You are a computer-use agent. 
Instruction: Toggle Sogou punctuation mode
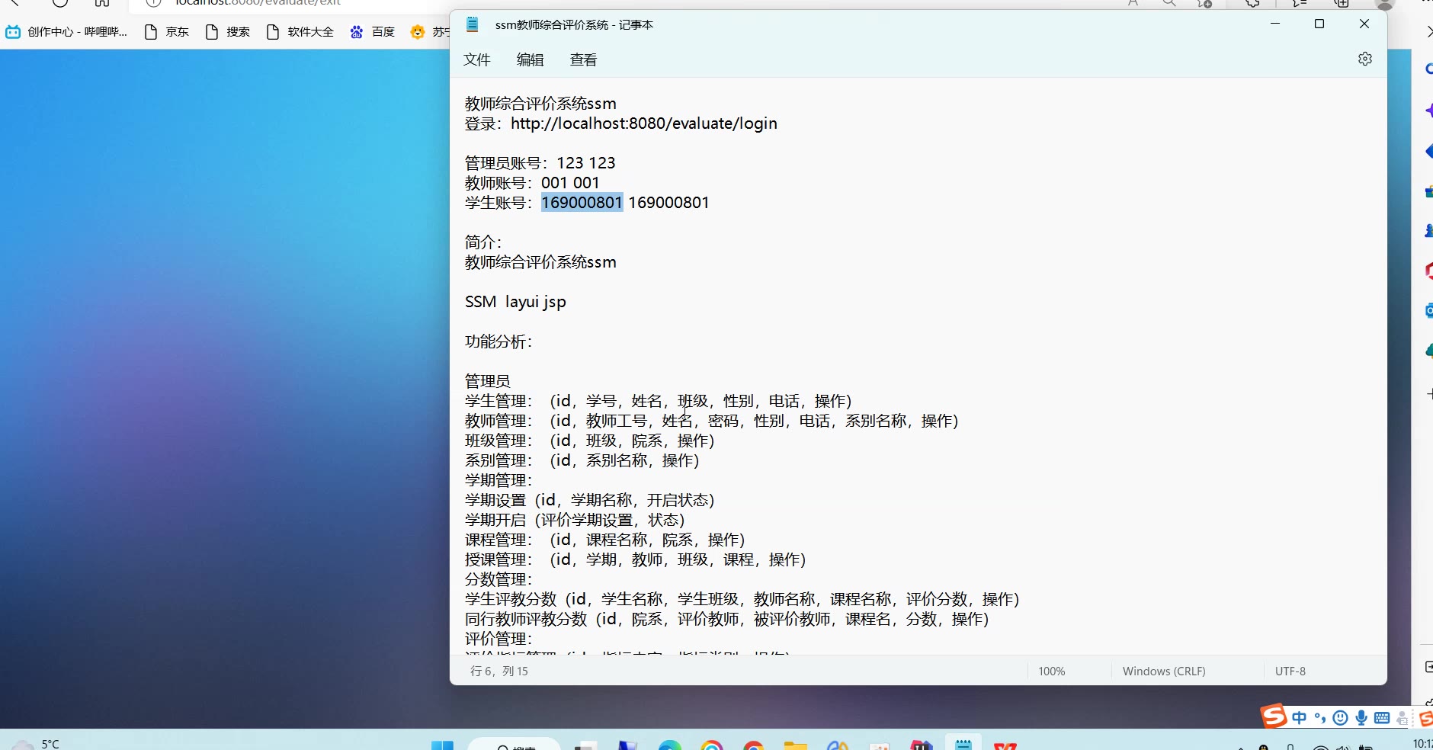pyautogui.click(x=1320, y=718)
